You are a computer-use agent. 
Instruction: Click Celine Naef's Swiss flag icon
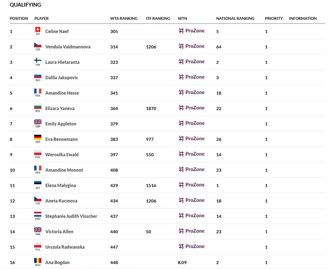38,30
